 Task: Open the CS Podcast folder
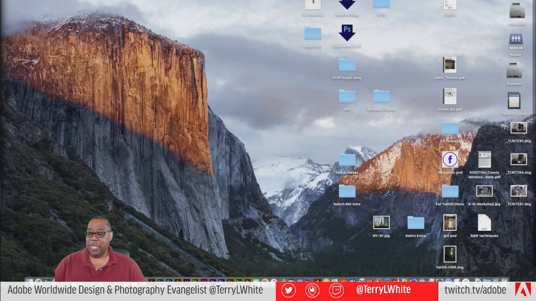point(450,128)
